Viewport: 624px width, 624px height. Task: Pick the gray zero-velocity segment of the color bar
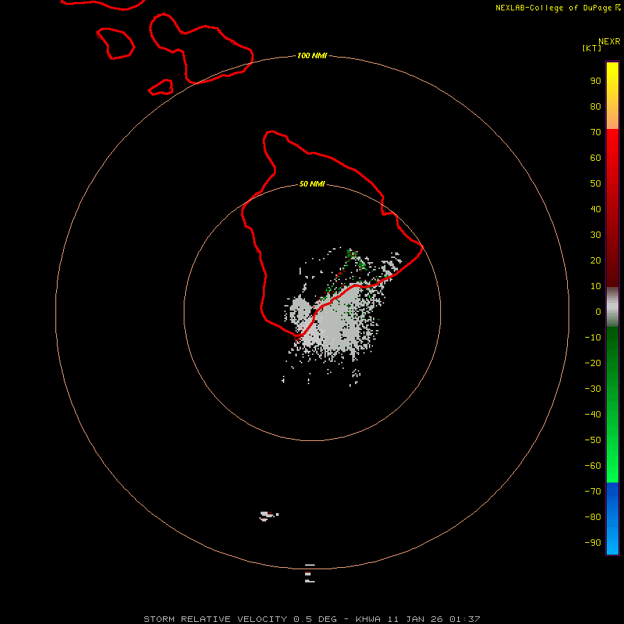[612, 307]
